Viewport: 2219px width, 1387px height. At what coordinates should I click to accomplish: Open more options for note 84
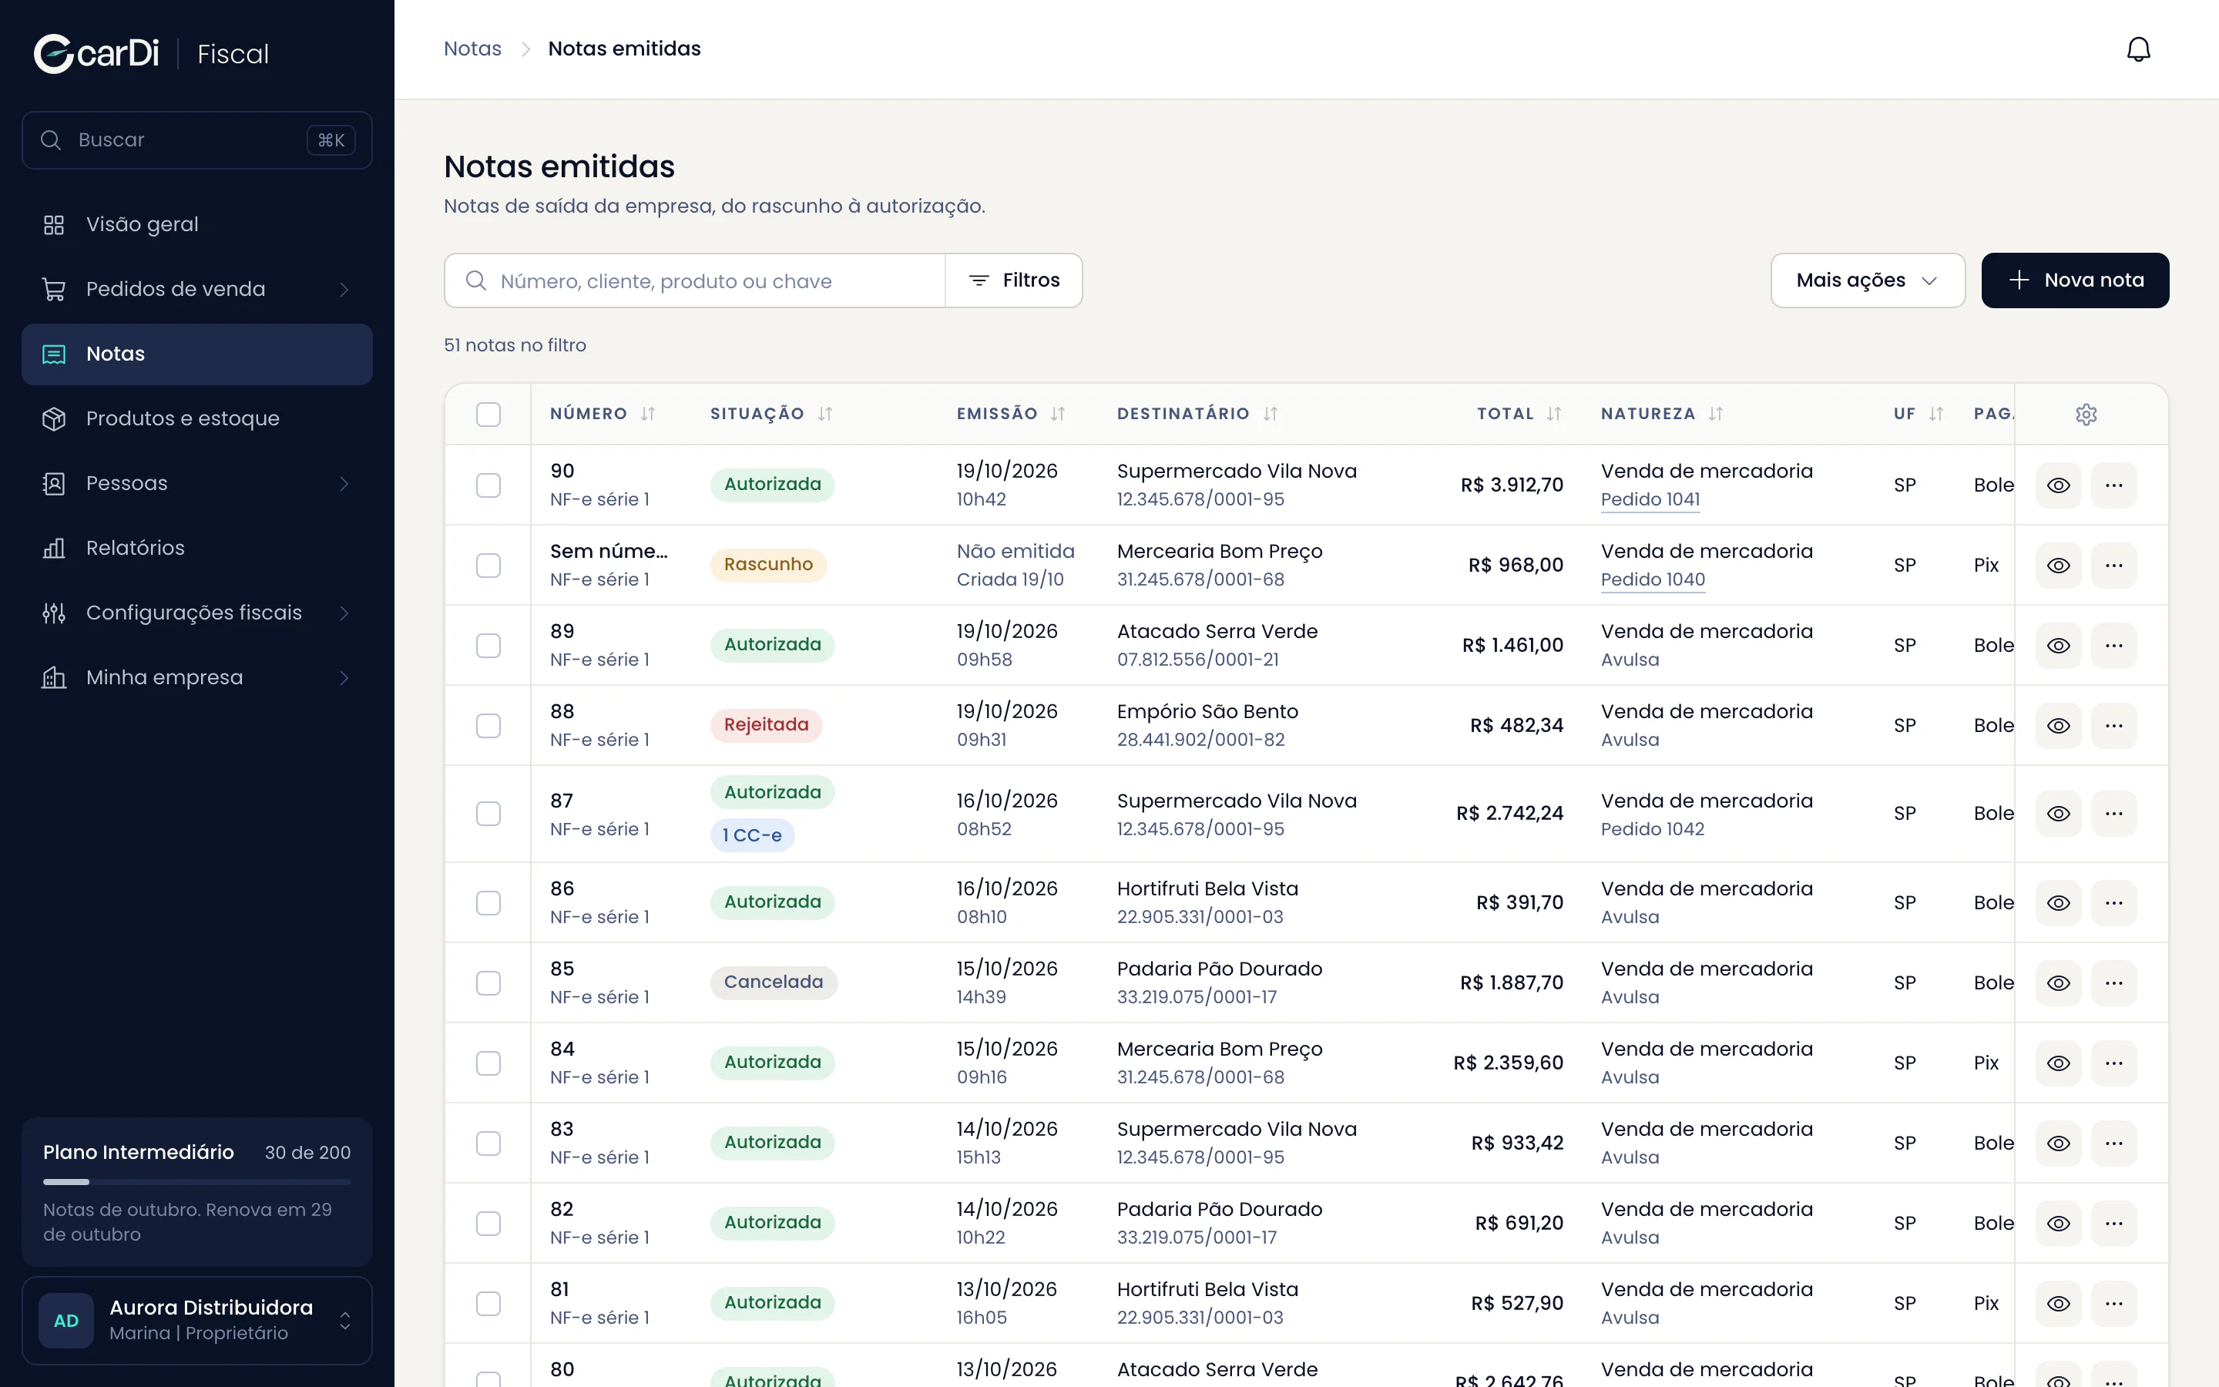[x=2113, y=1063]
